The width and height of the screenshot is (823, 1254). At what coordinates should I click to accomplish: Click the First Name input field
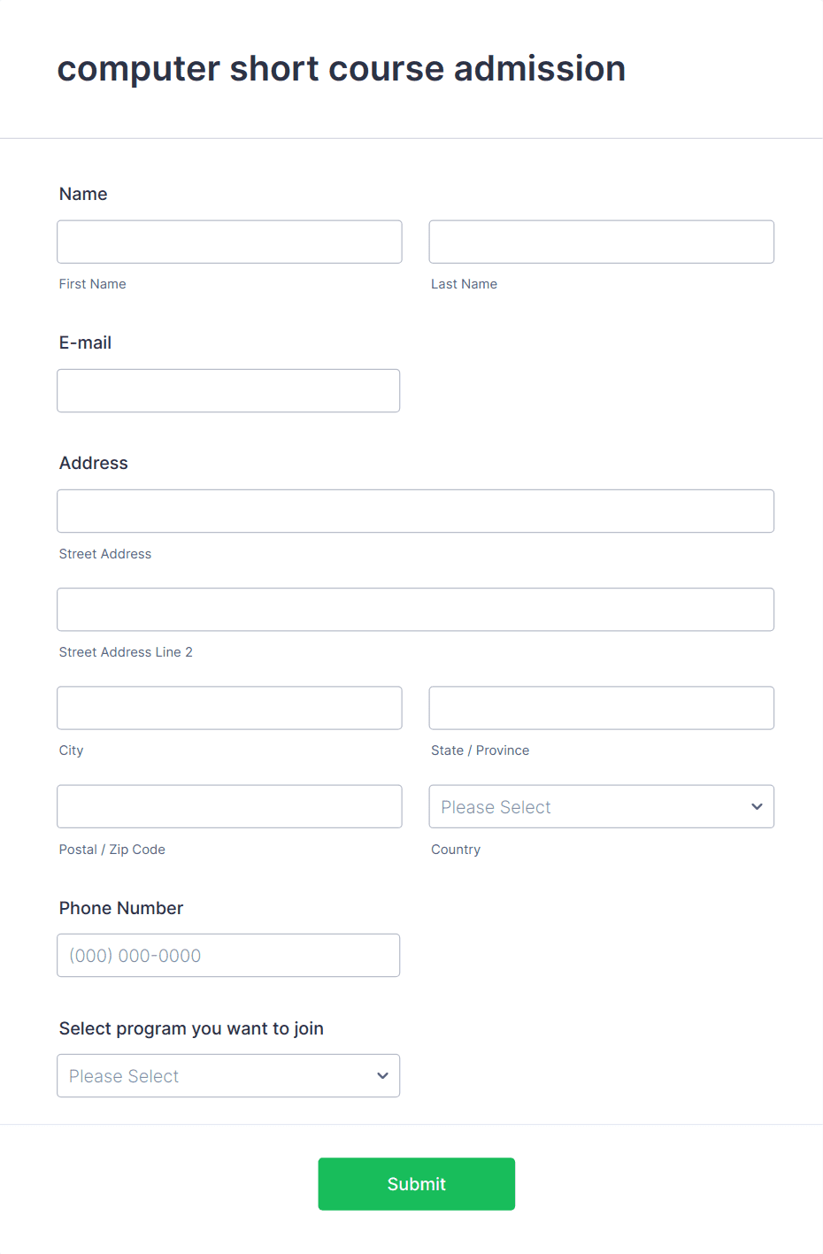pos(228,242)
